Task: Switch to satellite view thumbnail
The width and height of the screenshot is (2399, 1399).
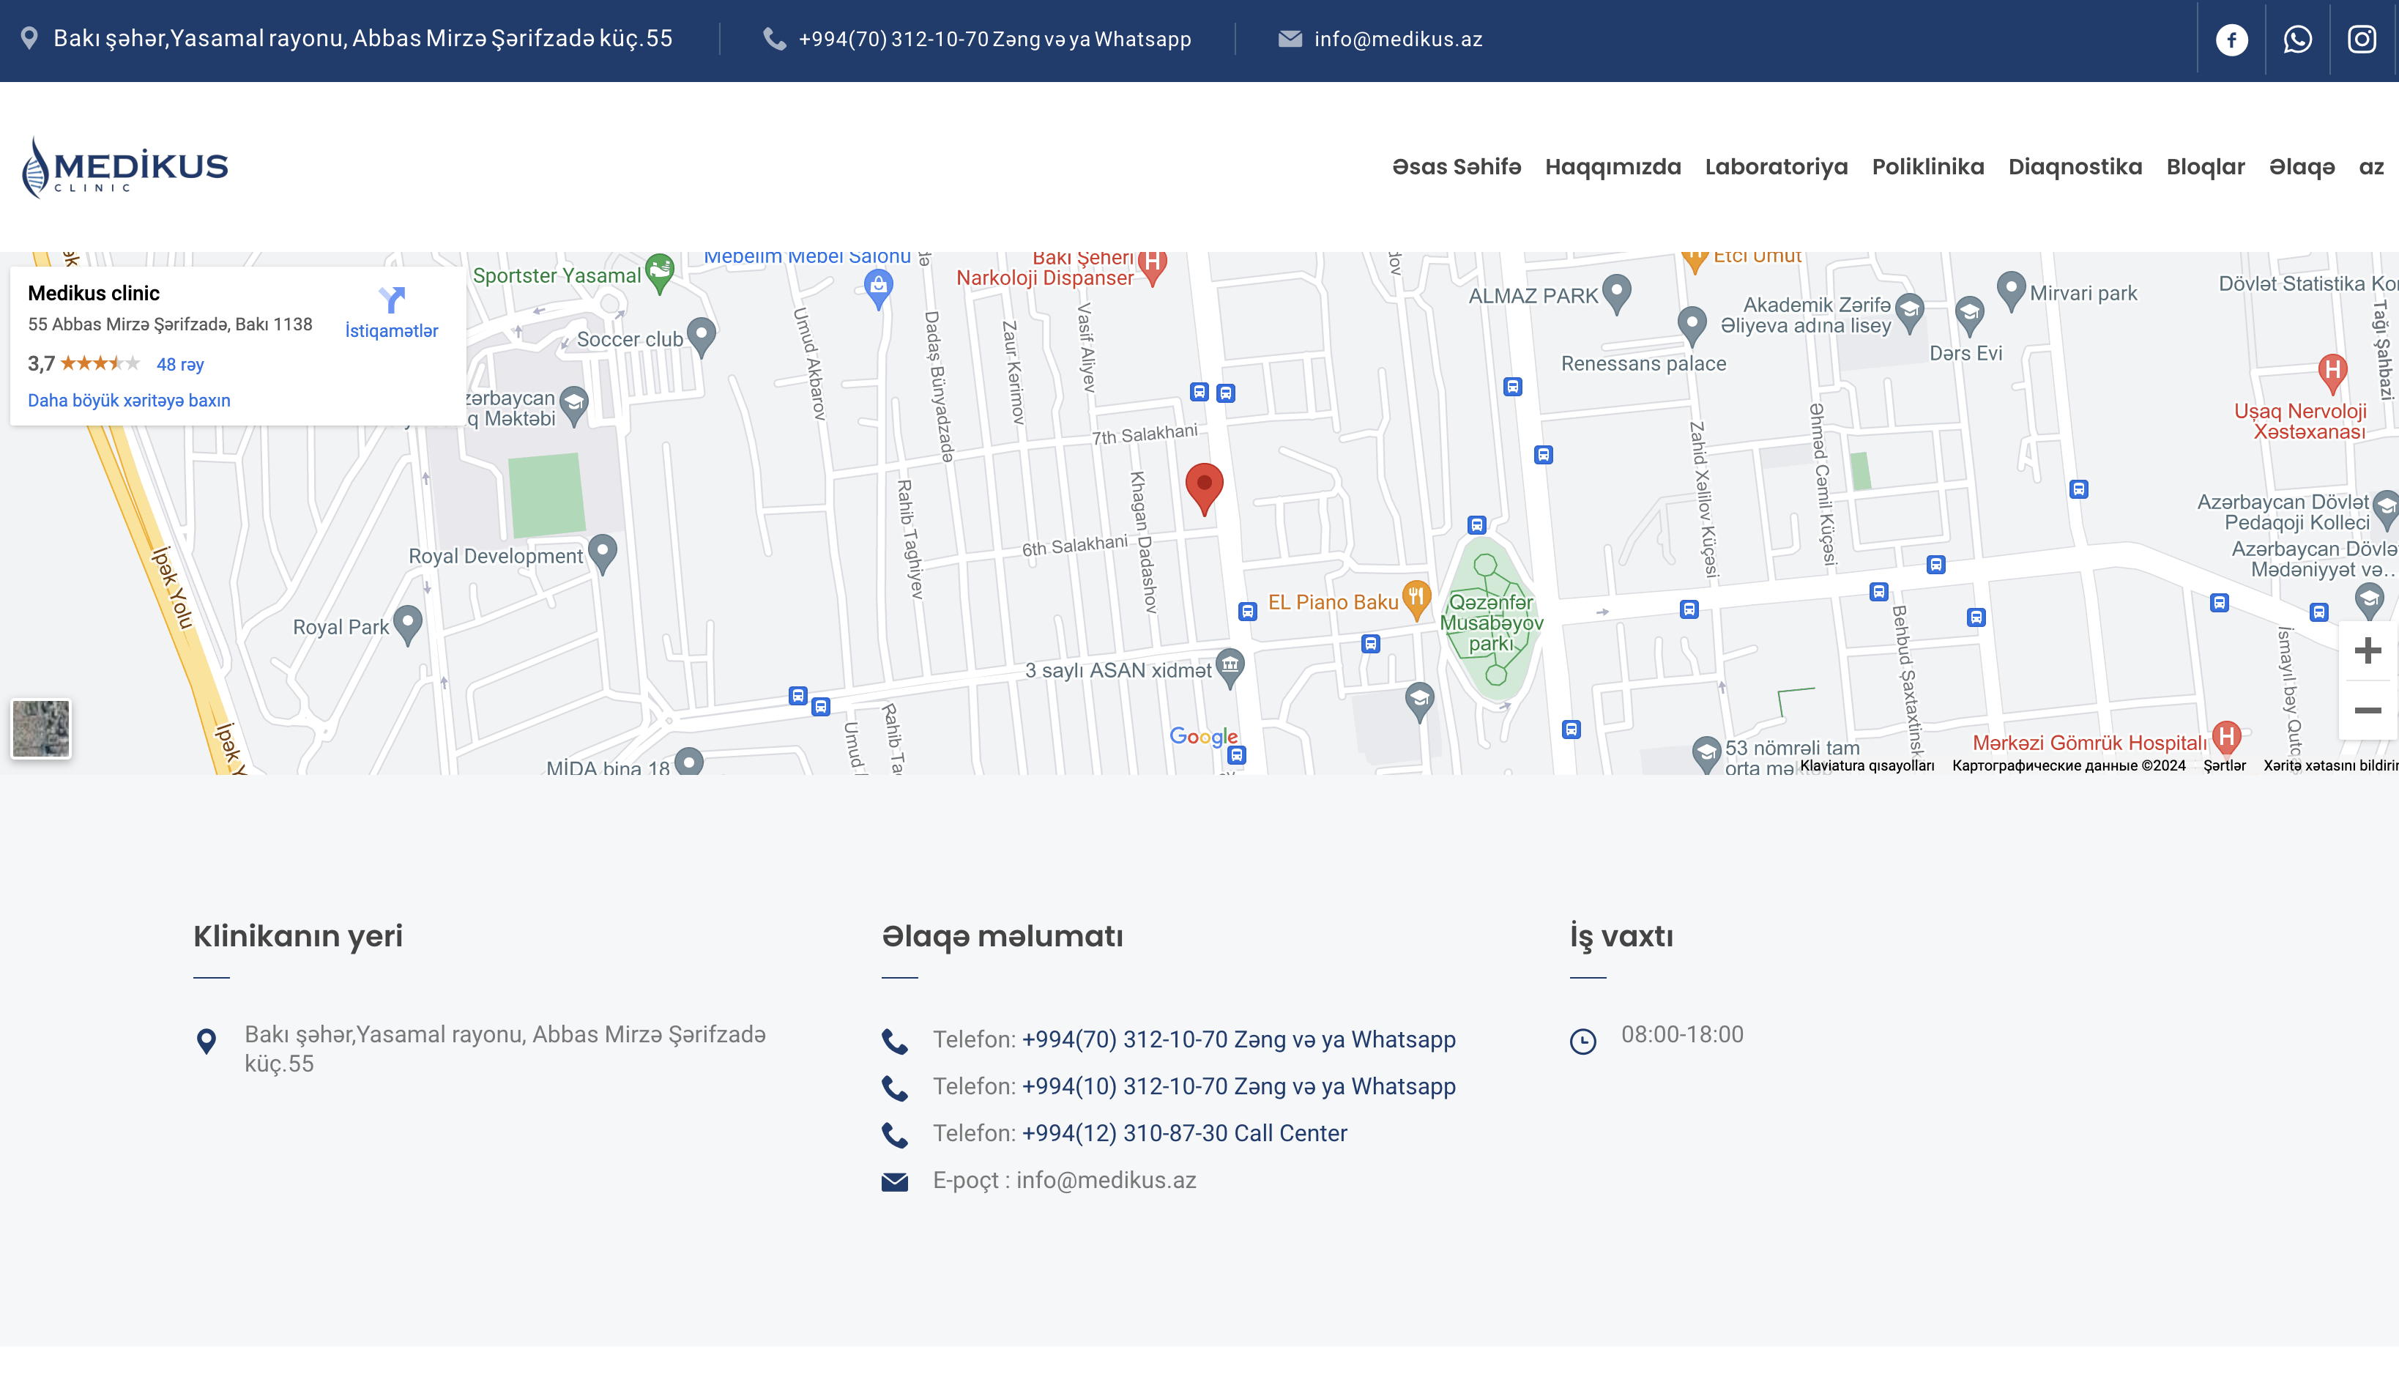Action: [41, 729]
